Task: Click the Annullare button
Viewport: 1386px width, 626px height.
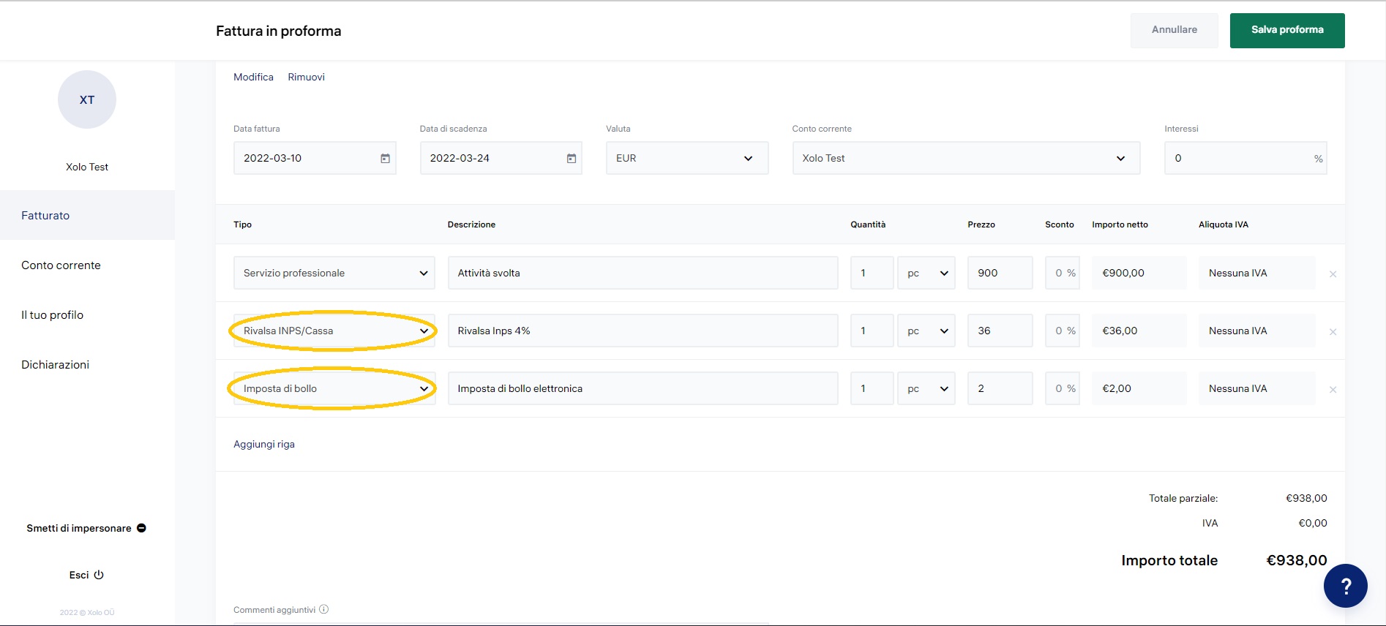Action: [x=1174, y=30]
